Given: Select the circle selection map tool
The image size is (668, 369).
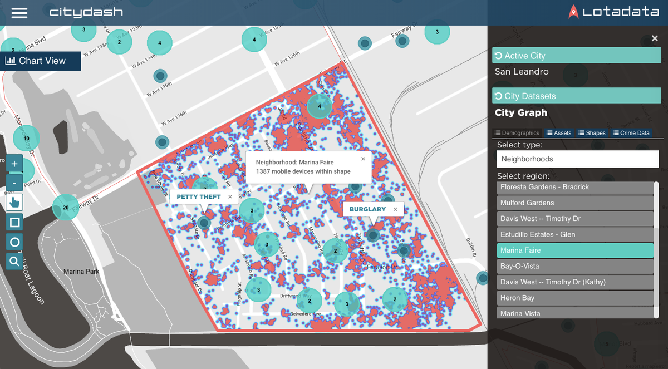Looking at the screenshot, I should click(x=14, y=242).
